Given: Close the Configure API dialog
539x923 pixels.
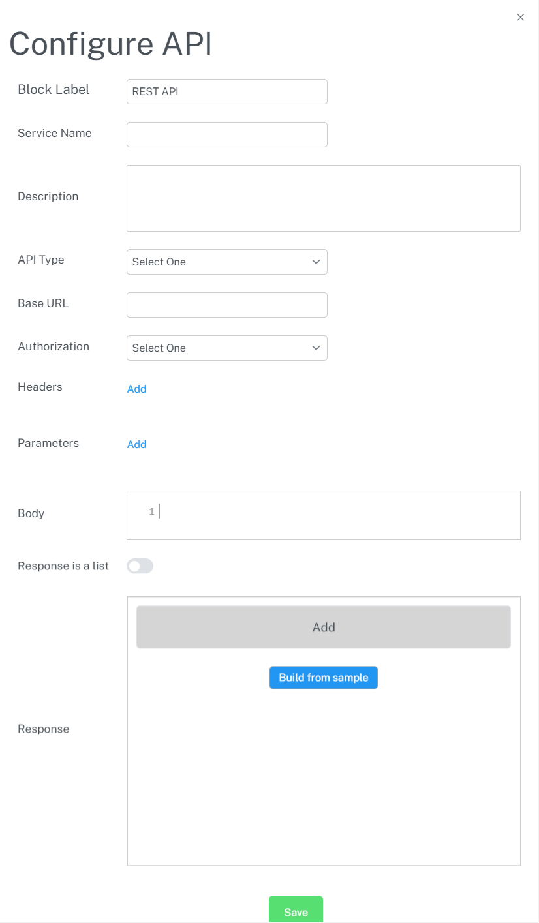Looking at the screenshot, I should (x=520, y=18).
